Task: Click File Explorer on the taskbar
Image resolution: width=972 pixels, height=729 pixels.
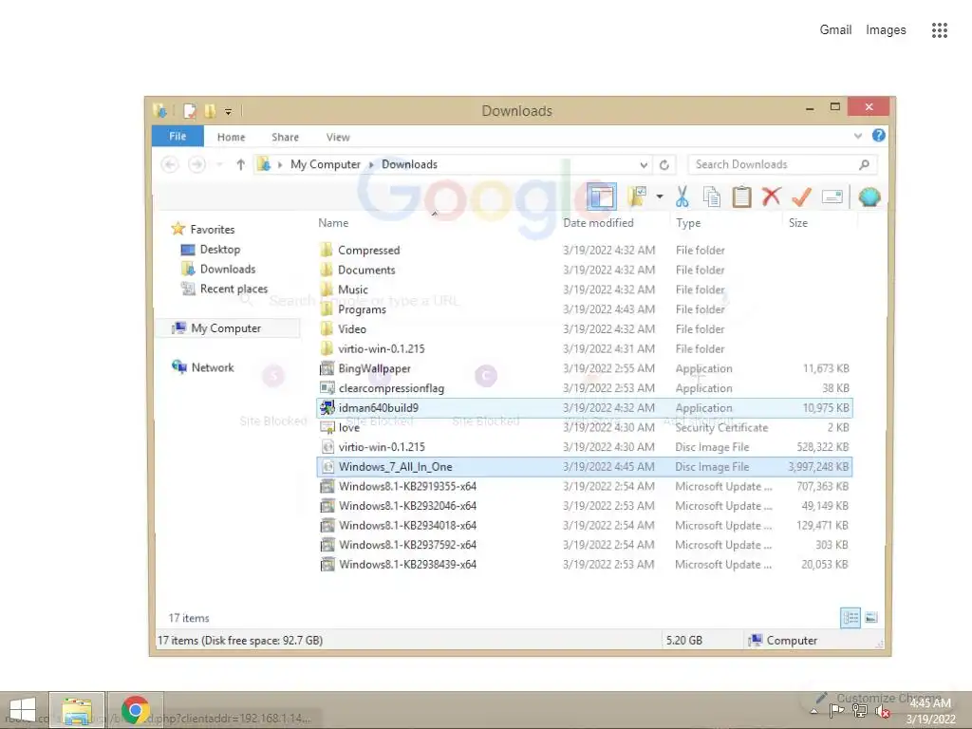Action: (77, 710)
